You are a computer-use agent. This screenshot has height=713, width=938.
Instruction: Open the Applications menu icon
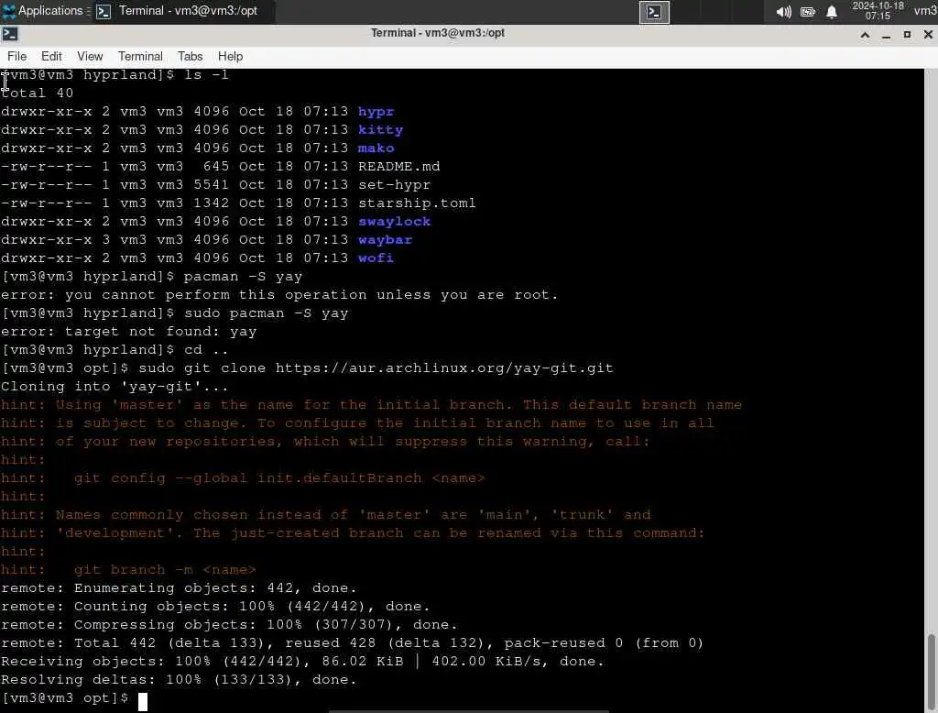pyautogui.click(x=8, y=11)
